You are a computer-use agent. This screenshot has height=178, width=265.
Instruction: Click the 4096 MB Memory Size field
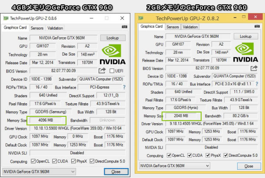coord(46,120)
